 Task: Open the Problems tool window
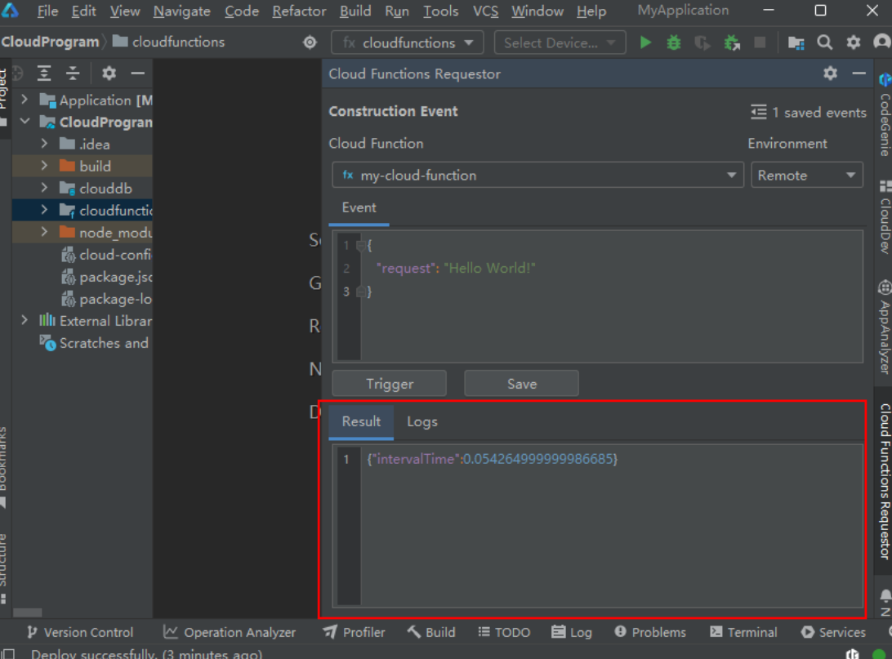click(x=650, y=632)
